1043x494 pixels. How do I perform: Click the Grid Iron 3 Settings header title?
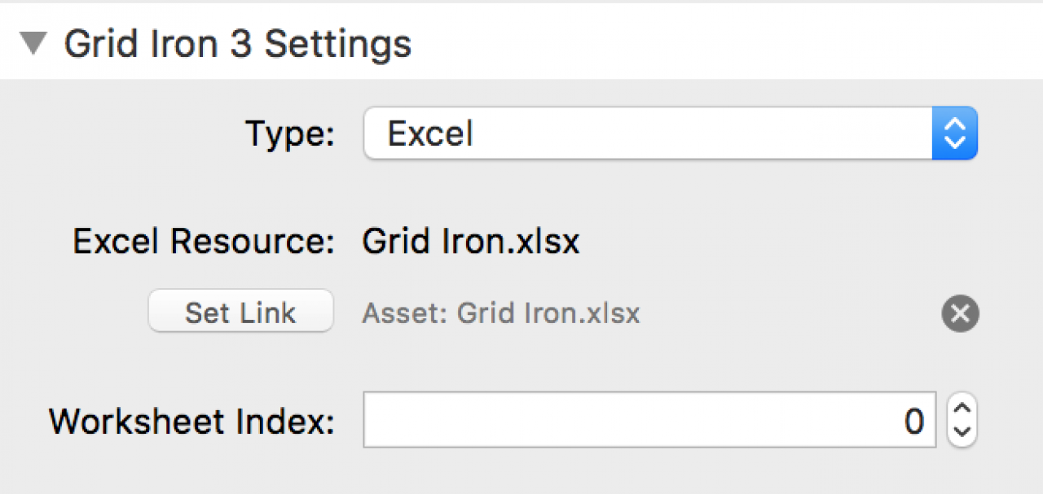tap(238, 44)
